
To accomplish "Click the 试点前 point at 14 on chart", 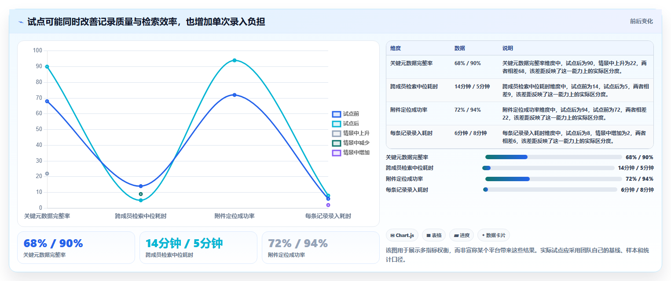I will tap(141, 186).
